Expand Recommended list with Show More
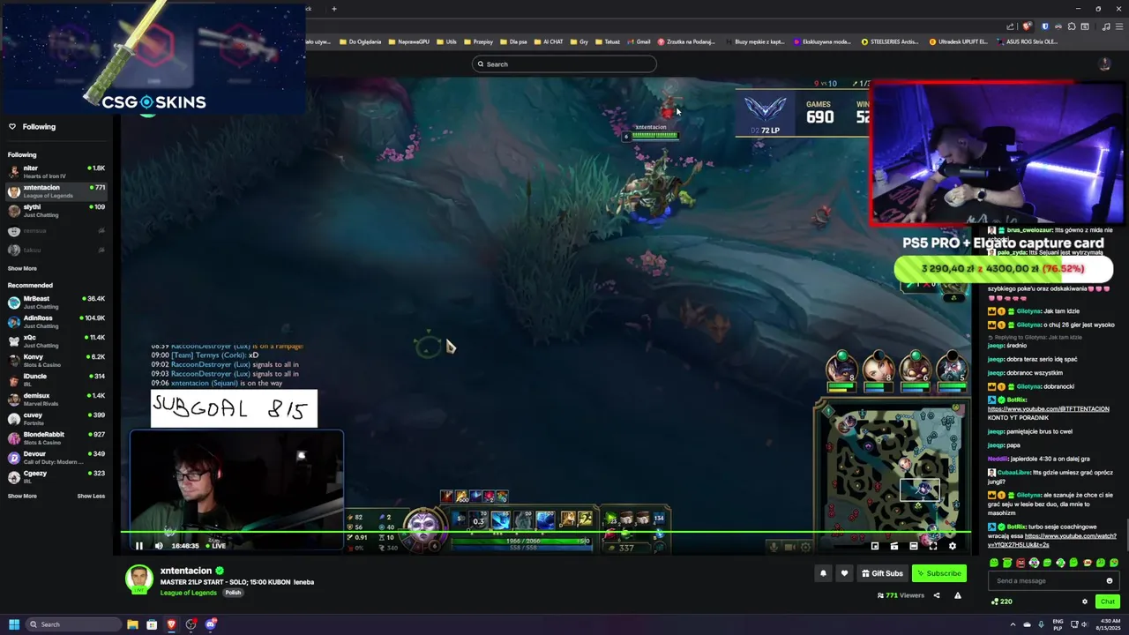 22,496
